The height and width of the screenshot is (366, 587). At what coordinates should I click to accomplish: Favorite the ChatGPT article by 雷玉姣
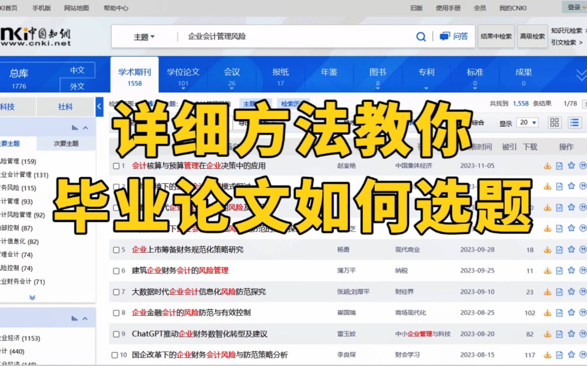pyautogui.click(x=571, y=333)
